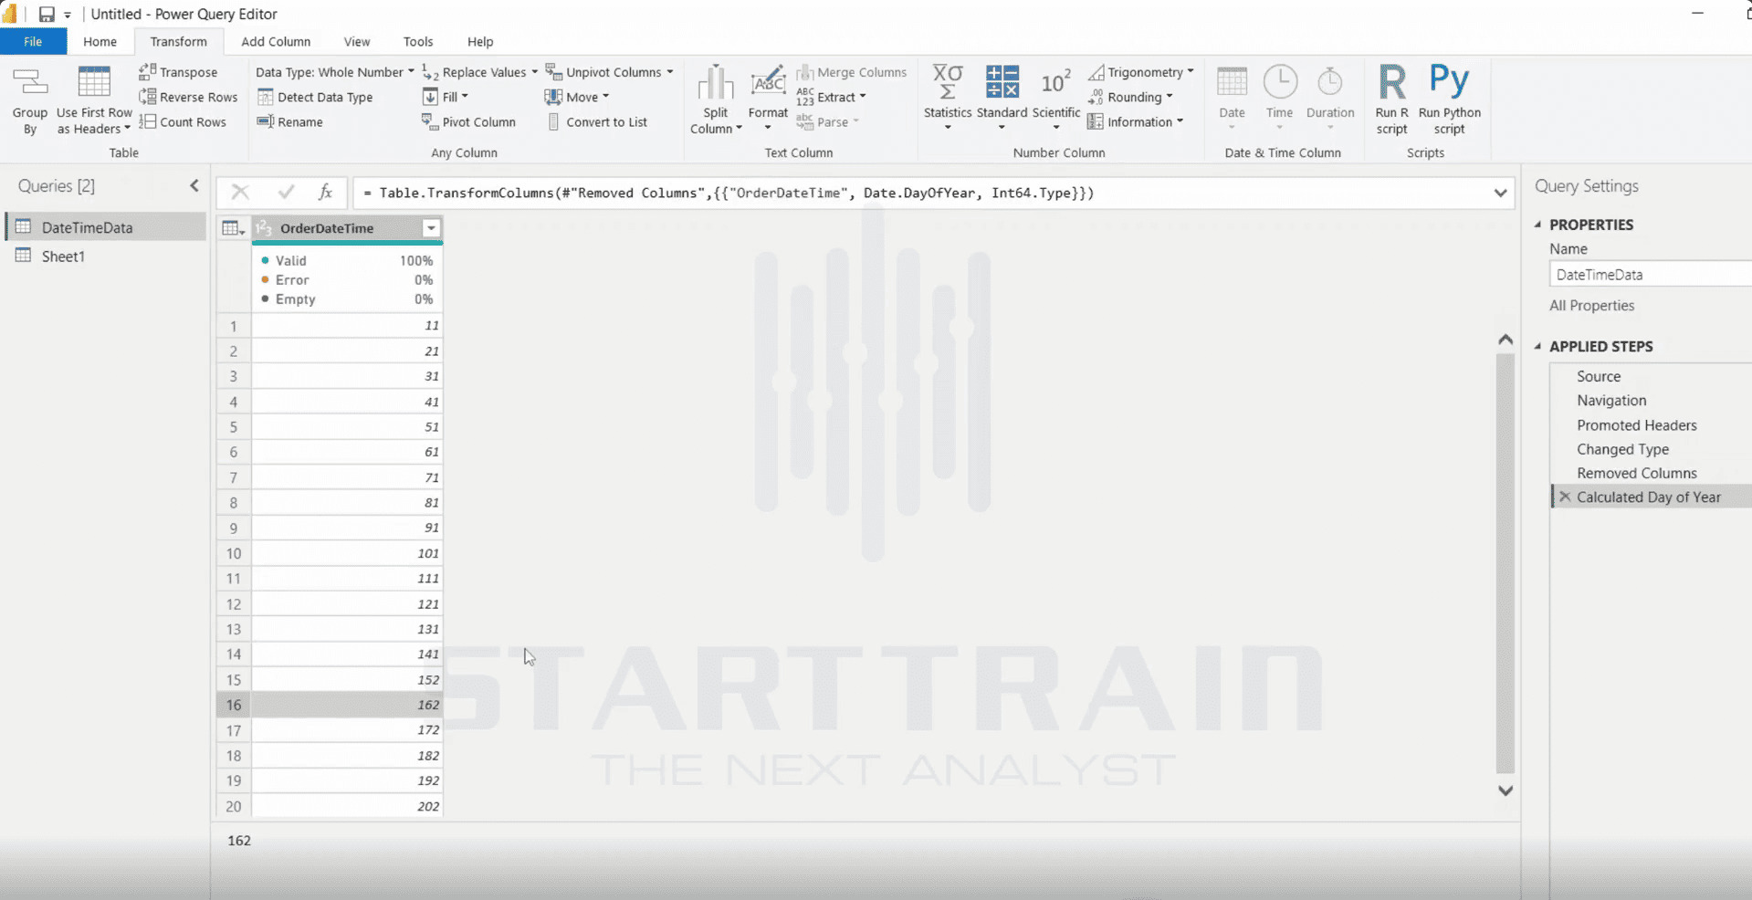
Task: Click Count Rows icon
Action: tap(147, 121)
